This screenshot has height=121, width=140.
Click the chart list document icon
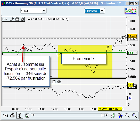tap(27, 116)
